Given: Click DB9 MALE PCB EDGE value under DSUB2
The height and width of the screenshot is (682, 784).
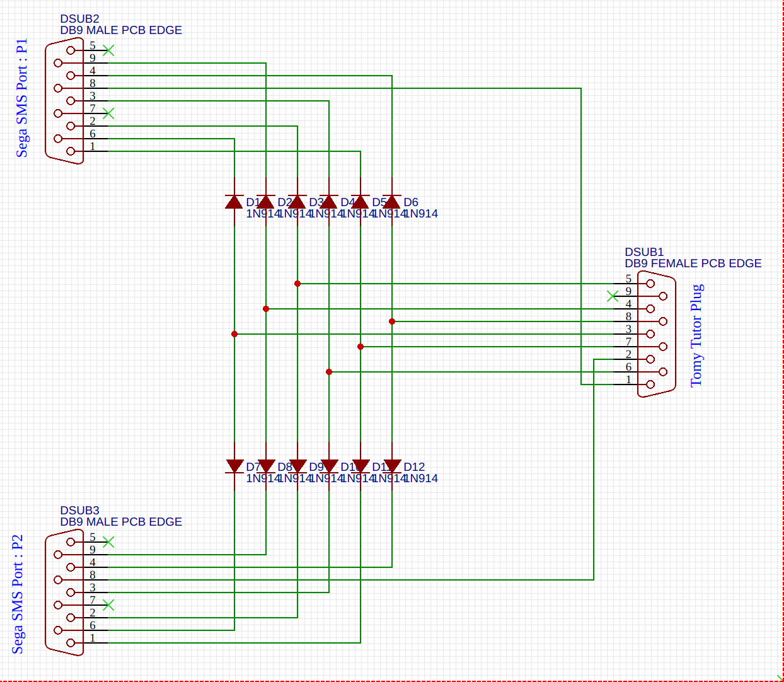Looking at the screenshot, I should (121, 30).
